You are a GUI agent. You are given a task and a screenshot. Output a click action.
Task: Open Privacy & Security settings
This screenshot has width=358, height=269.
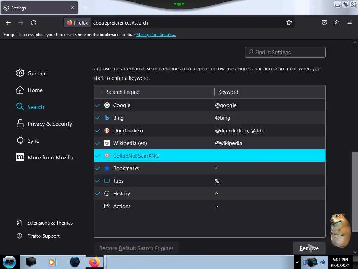[44, 124]
